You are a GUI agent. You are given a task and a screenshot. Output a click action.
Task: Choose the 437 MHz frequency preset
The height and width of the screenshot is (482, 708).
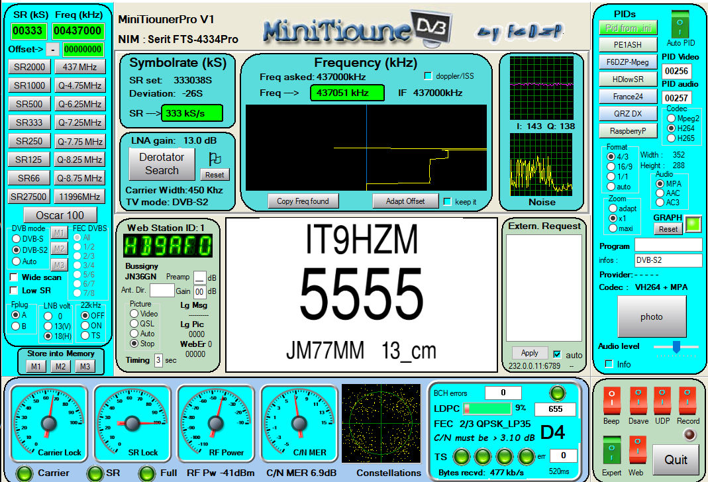(x=80, y=67)
